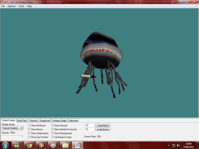
Task: Open the Options menu
Action: [x=12, y=6]
